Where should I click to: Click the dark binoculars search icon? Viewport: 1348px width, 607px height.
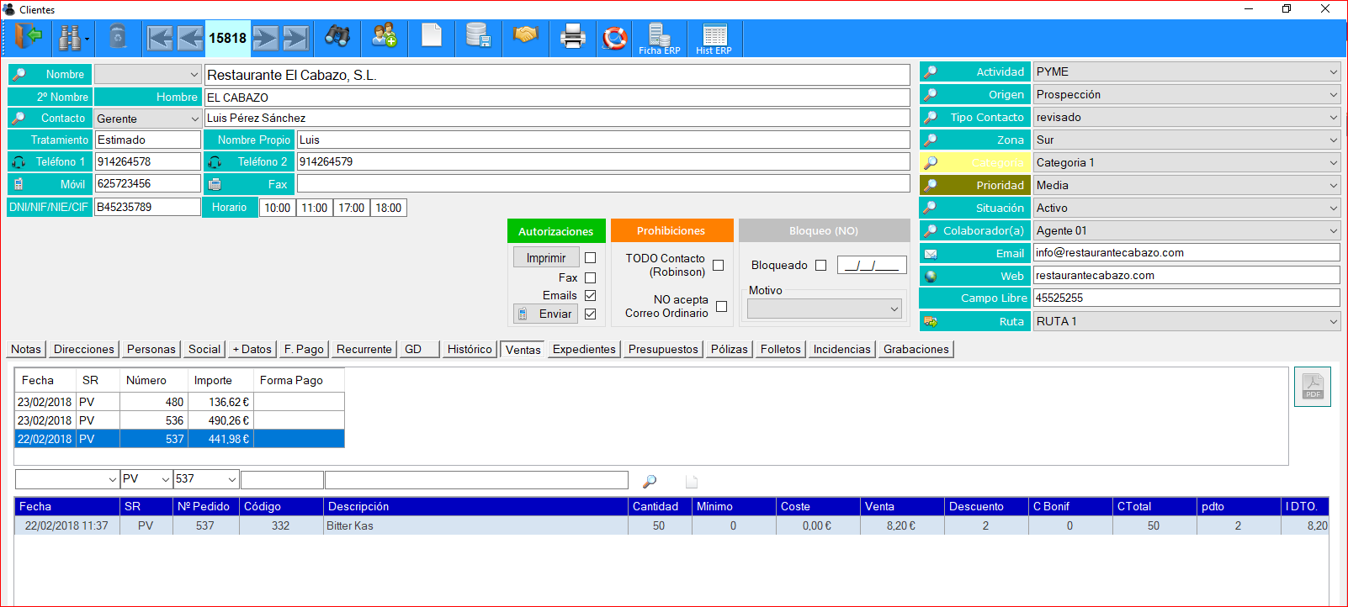pos(337,36)
